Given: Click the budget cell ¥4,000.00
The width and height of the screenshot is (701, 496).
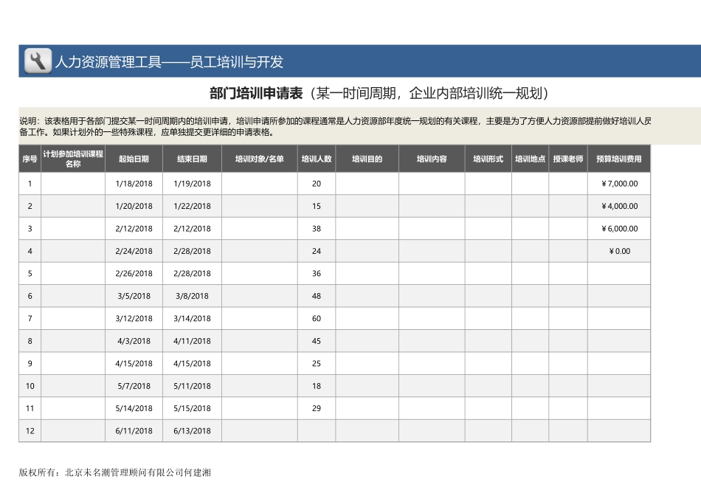Looking at the screenshot, I should 619,206.
